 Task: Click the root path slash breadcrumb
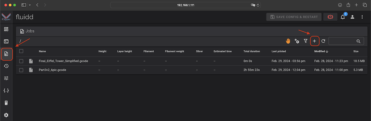pyautogui.click(x=20, y=41)
